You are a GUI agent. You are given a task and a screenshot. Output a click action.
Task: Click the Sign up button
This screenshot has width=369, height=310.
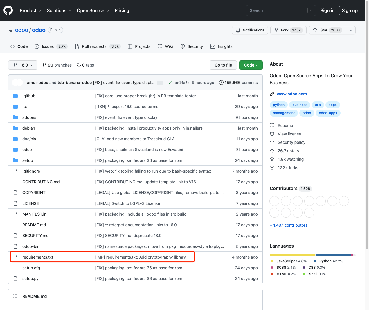pos(350,10)
